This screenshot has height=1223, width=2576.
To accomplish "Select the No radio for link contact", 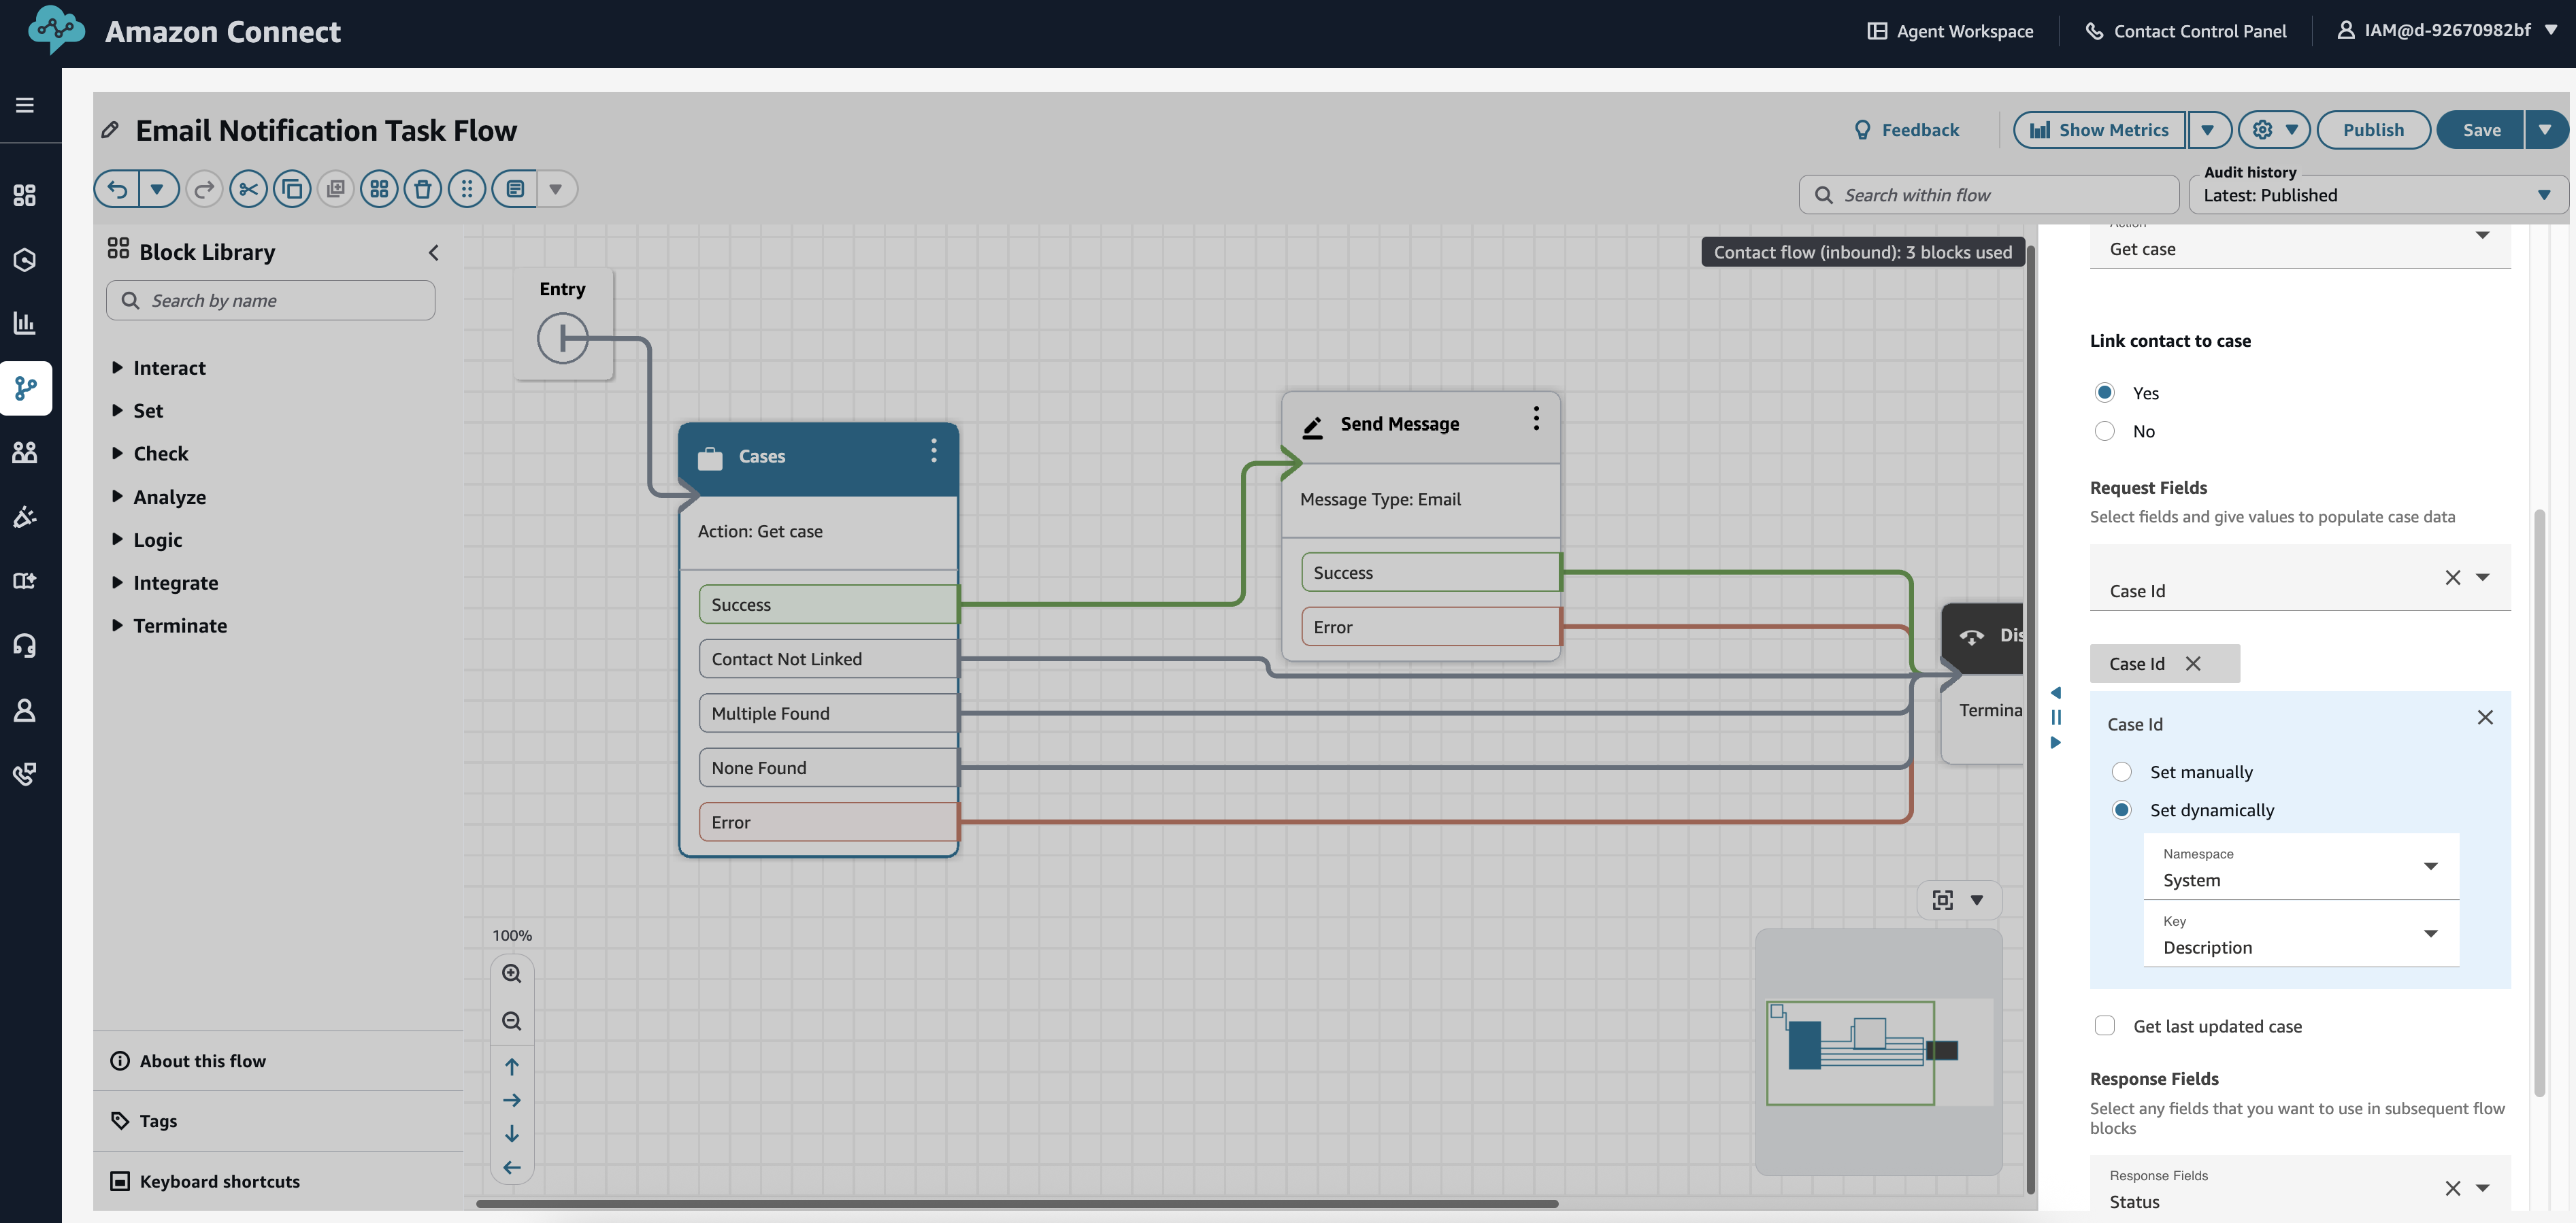I will [2104, 431].
